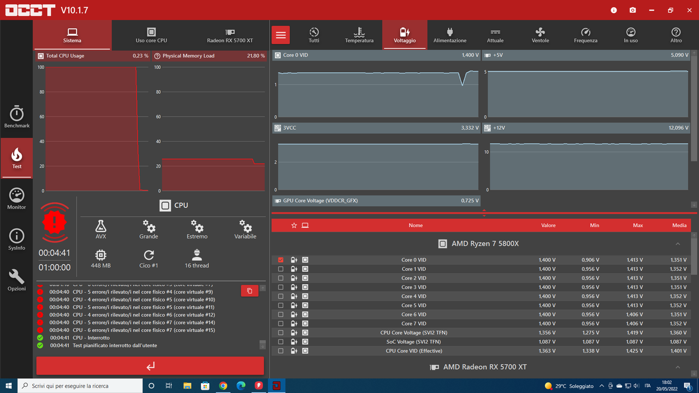Viewport: 699px width, 393px height.
Task: Take a screenshot with the camera icon
Action: (x=632, y=10)
